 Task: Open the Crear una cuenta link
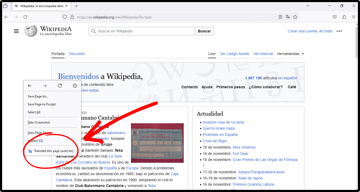click(x=302, y=31)
